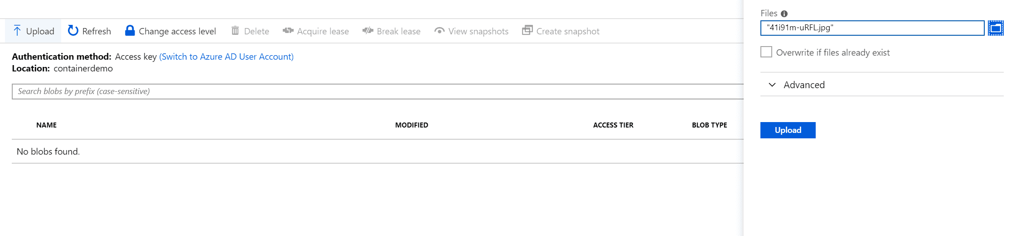This screenshot has height=236, width=1016.
Task: Click the ACCESS TIER column header
Action: (613, 125)
